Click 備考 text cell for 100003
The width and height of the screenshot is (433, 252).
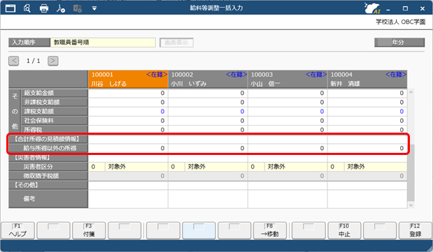tap(288, 199)
